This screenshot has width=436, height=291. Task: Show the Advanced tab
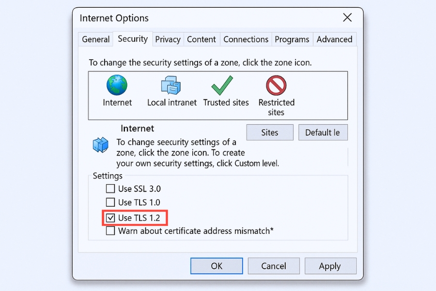tap(334, 40)
